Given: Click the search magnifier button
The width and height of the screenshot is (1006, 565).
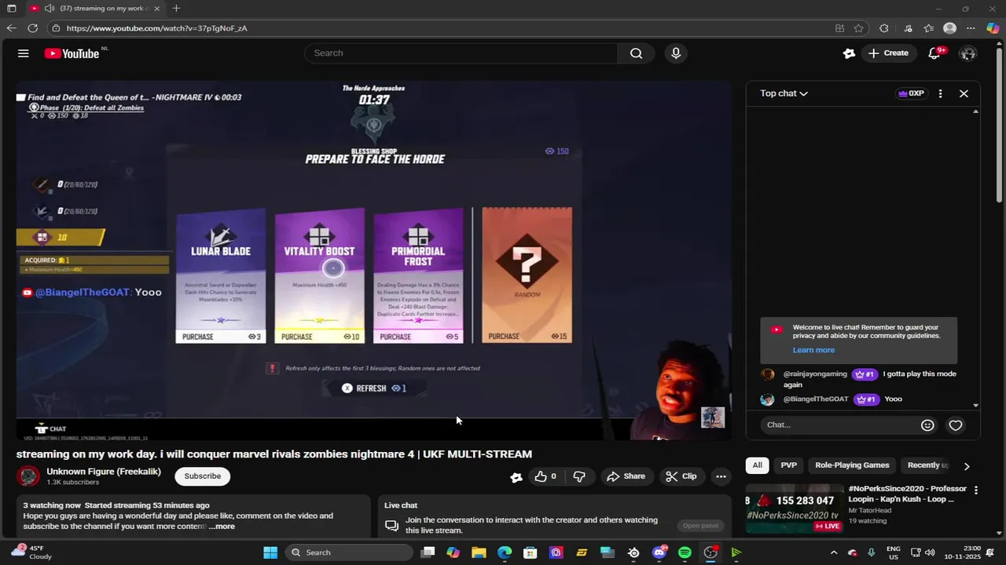Looking at the screenshot, I should click(x=637, y=53).
